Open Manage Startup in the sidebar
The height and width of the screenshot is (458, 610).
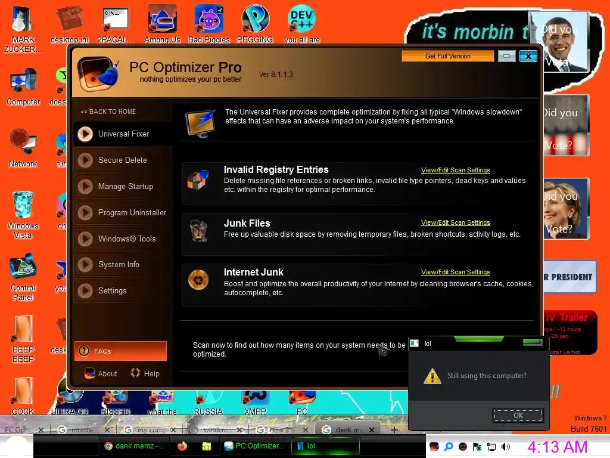coord(123,187)
